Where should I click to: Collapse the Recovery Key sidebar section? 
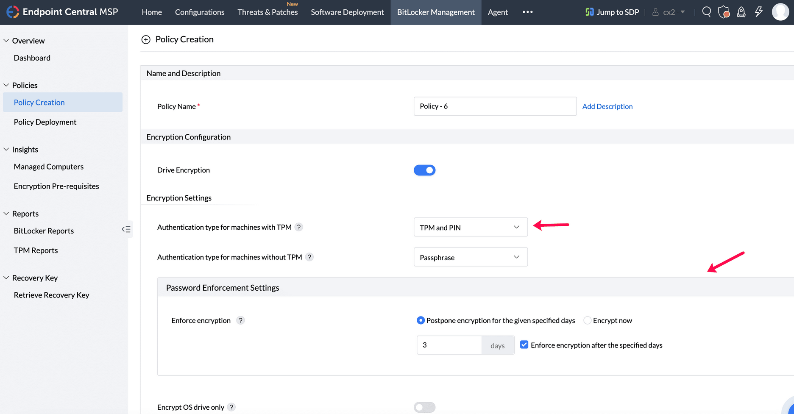point(6,278)
